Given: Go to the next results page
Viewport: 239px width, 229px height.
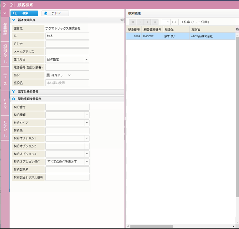Looking at the screenshot, I should click(x=148, y=22).
